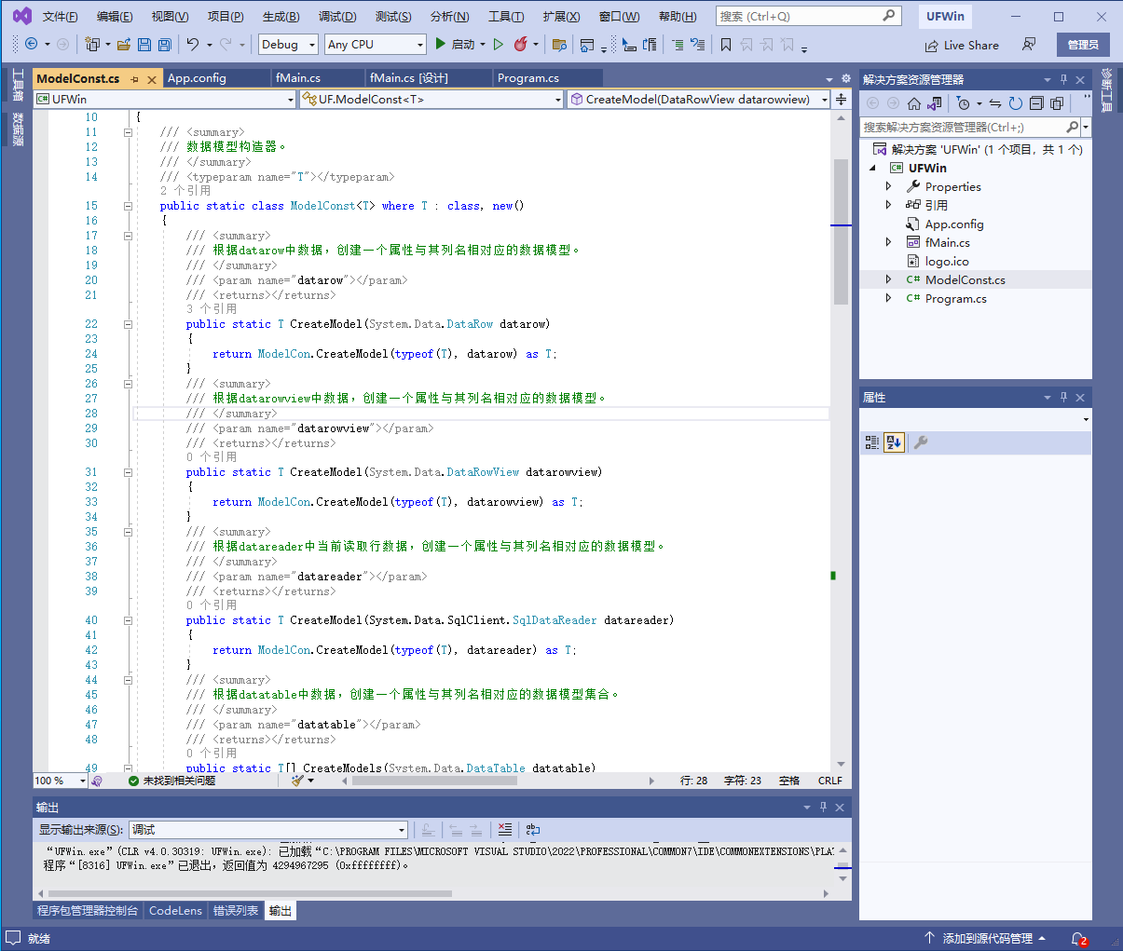
Task: Click the save file icon
Action: point(144,44)
